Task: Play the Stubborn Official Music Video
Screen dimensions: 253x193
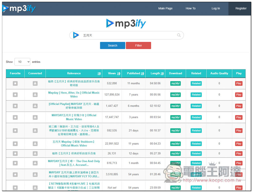Action: pyautogui.click(x=239, y=144)
